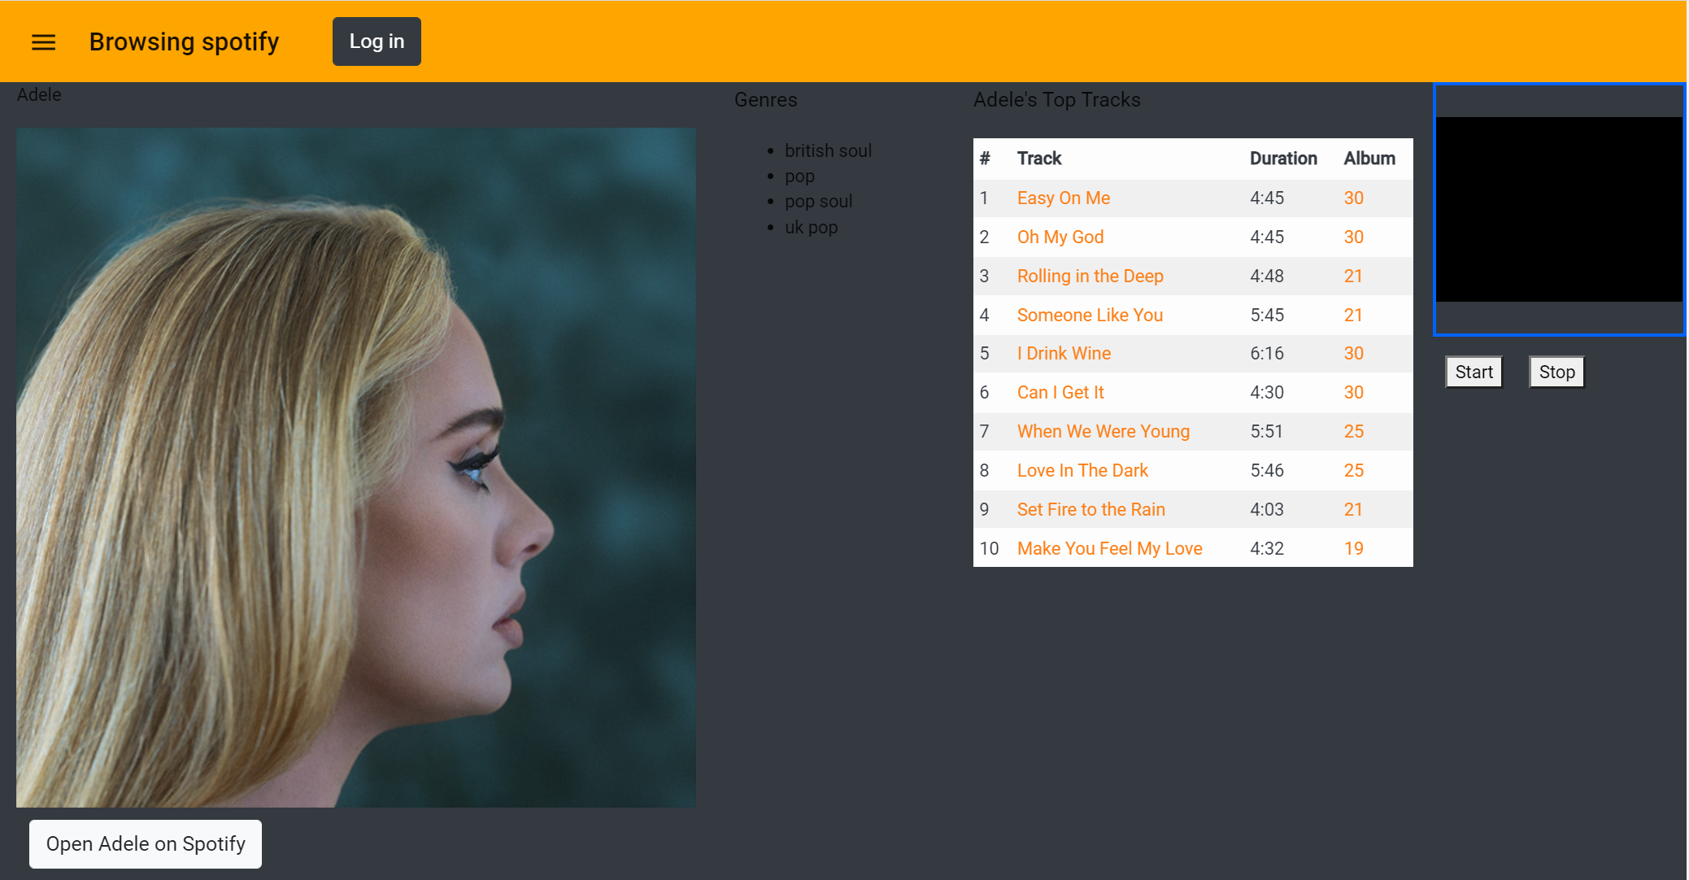Open album 19 next to Make You Feel My Love
The height and width of the screenshot is (880, 1689).
coord(1353,548)
